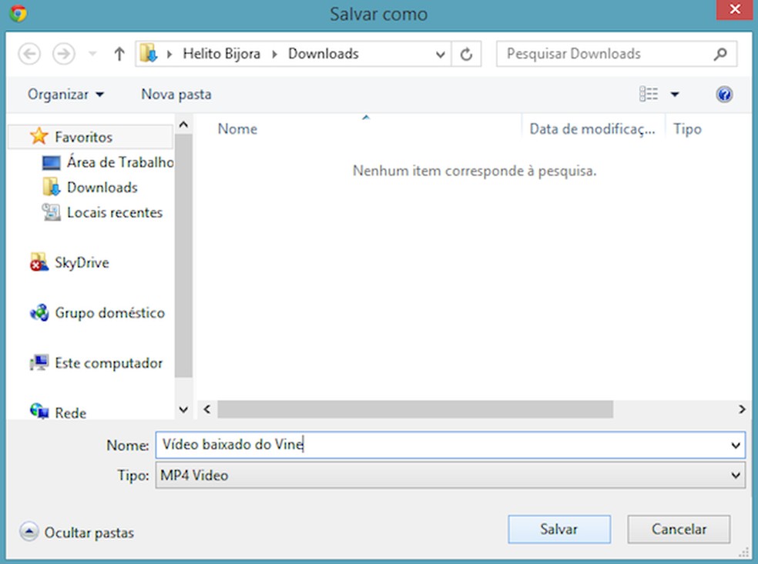Open Área de Trabalho in sidebar
The image size is (758, 564).
click(x=120, y=162)
